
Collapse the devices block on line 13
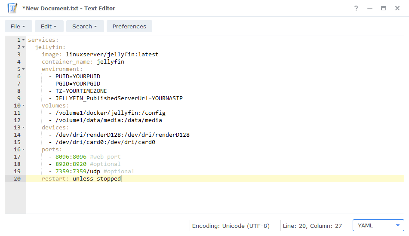(x=24, y=128)
